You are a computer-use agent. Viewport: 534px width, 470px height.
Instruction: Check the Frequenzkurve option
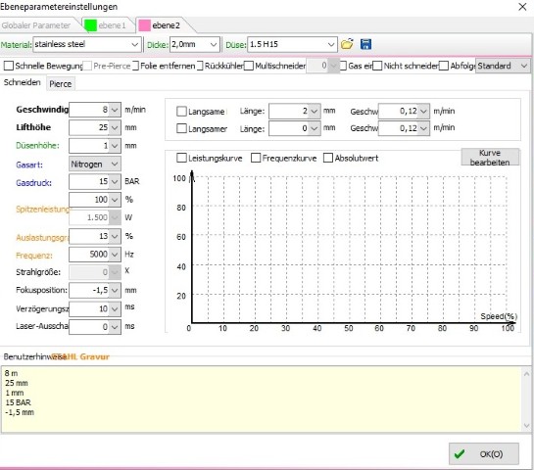click(256, 158)
